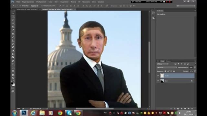Change screen mode from toolbox bottom

point(13,91)
